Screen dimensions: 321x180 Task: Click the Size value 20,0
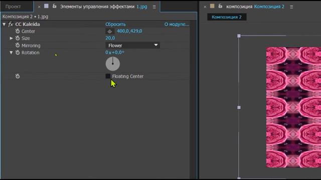(x=110, y=38)
